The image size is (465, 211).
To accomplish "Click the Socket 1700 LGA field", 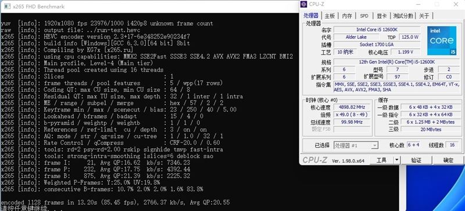I will tap(377, 45).
